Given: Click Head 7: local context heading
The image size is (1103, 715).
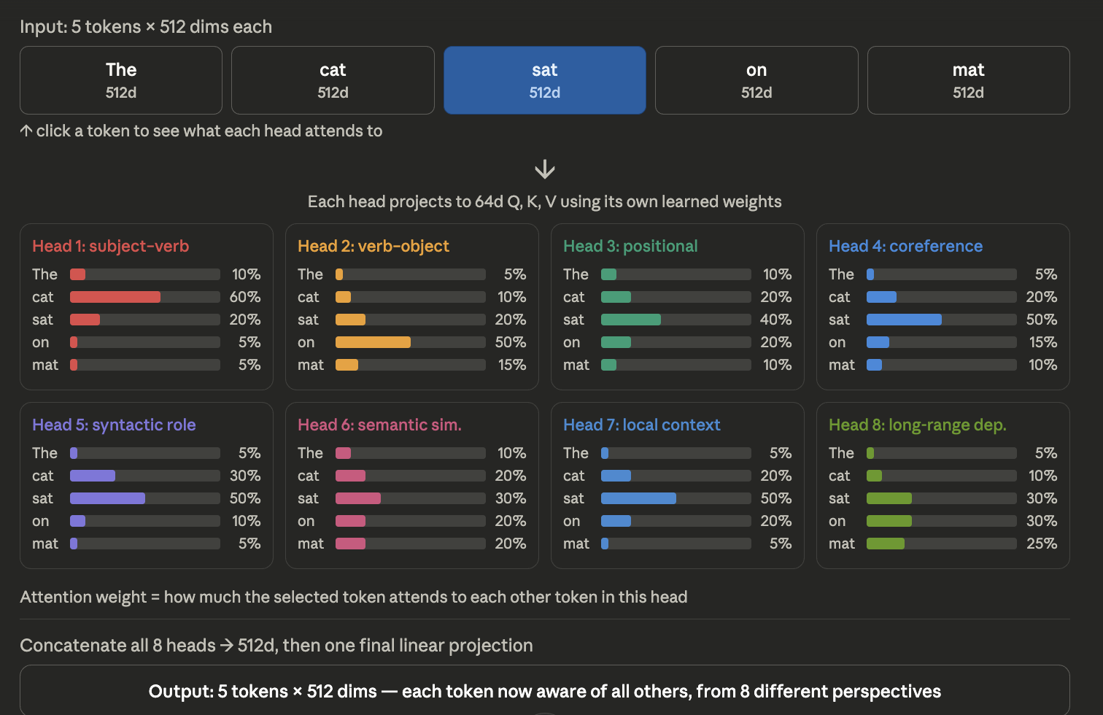Looking at the screenshot, I should [x=641, y=425].
